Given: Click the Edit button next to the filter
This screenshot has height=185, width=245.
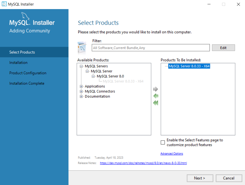Looking at the screenshot, I should click(223, 47).
